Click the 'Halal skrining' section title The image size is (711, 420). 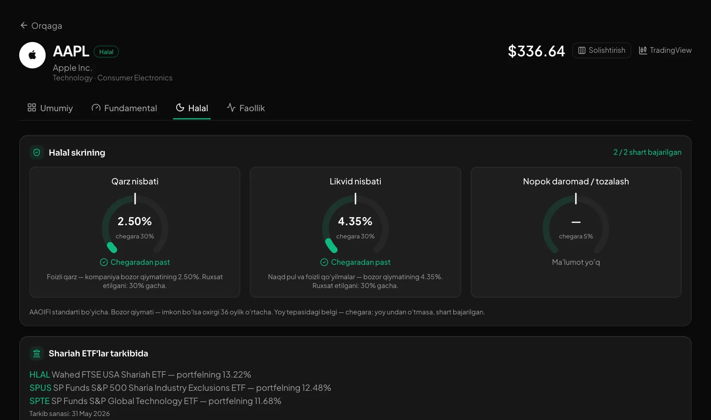click(77, 153)
